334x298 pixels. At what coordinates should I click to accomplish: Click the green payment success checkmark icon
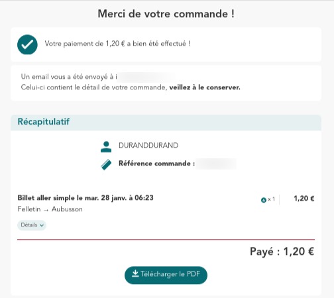tap(27, 44)
